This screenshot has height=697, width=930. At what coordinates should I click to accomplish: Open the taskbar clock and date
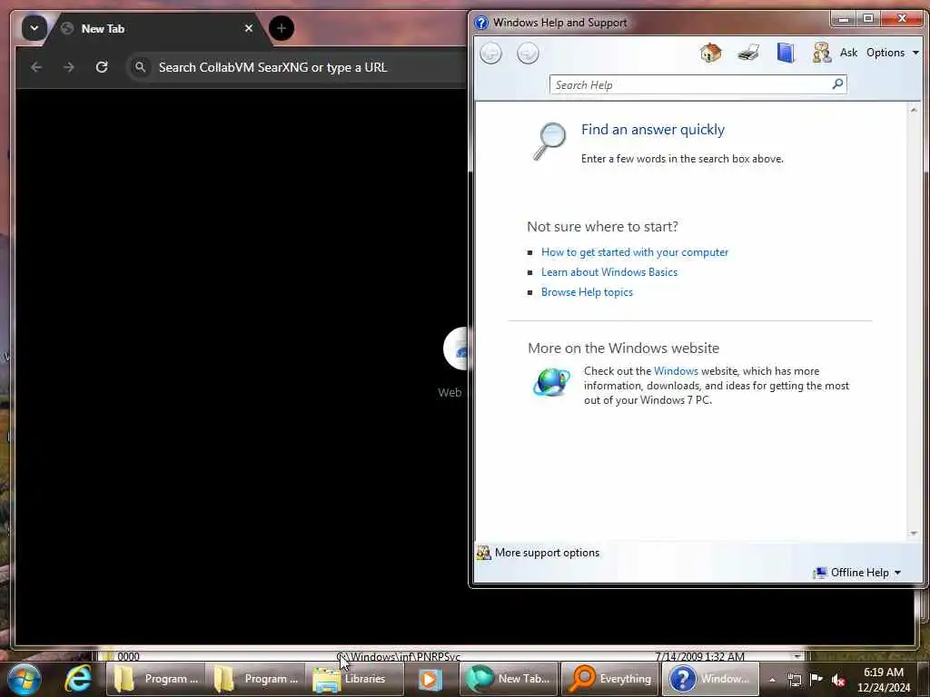884,680
